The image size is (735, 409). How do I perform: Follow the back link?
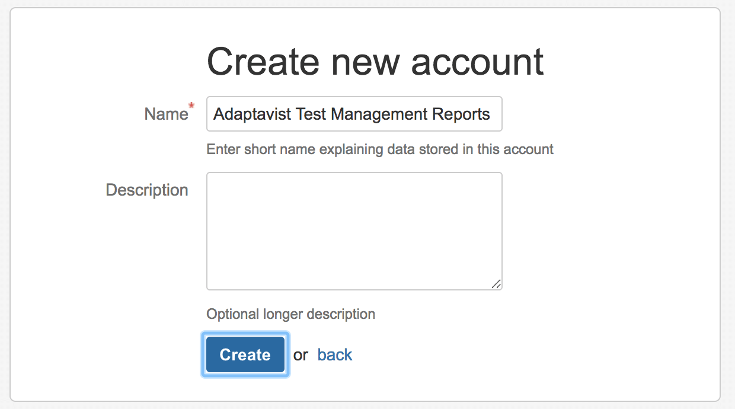pyautogui.click(x=335, y=354)
